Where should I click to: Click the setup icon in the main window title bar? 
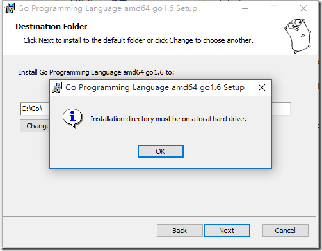pyautogui.click(x=10, y=8)
